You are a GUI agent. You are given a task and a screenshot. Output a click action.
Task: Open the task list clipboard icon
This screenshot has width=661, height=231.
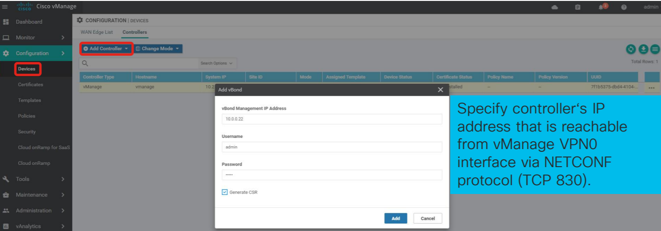(x=578, y=7)
